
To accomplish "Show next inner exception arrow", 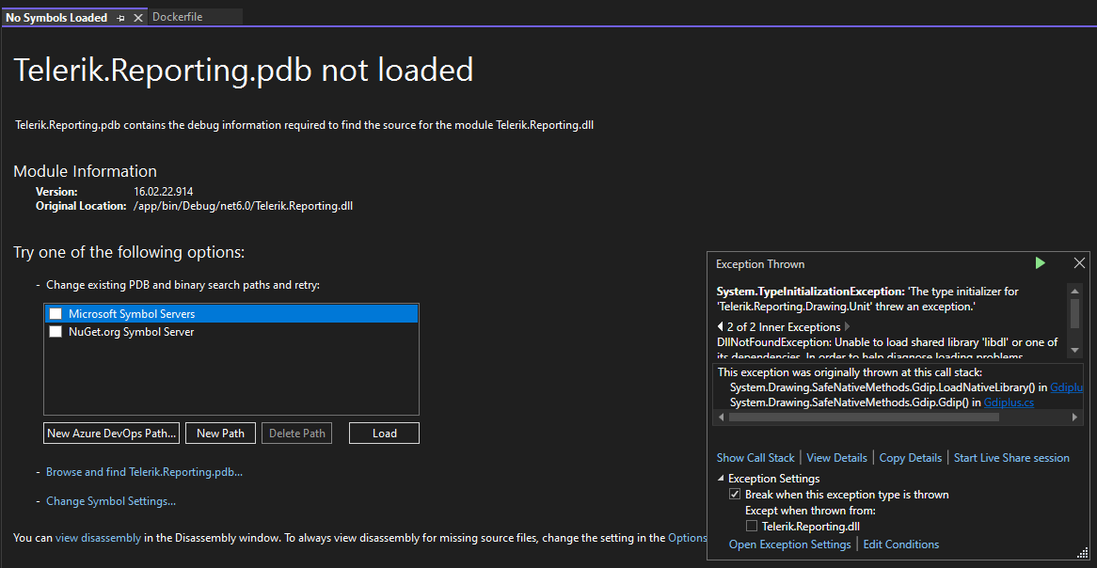I will [x=848, y=326].
